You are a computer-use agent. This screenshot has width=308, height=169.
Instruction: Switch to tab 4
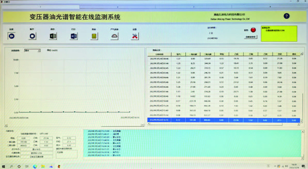[x=270, y=7]
